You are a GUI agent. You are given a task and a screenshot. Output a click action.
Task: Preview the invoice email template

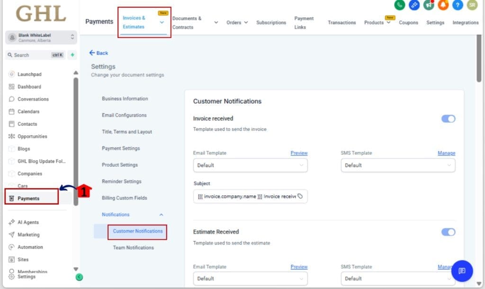pyautogui.click(x=299, y=153)
